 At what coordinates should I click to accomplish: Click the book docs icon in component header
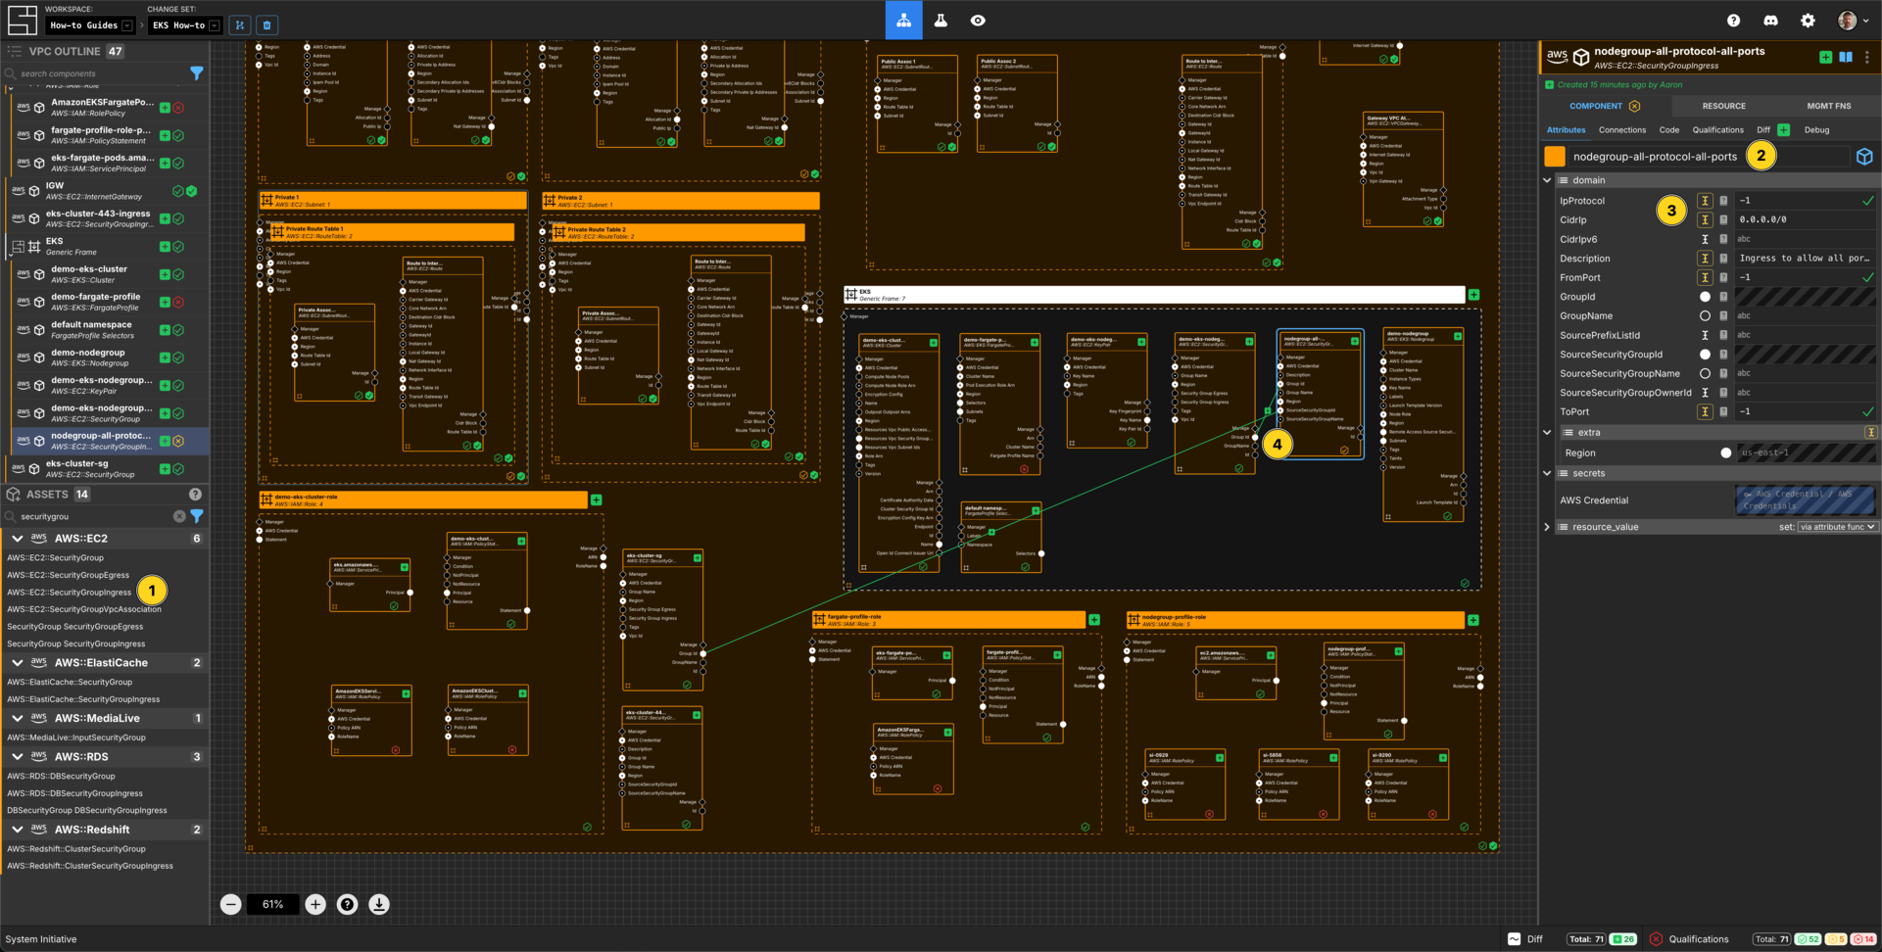tap(1846, 58)
